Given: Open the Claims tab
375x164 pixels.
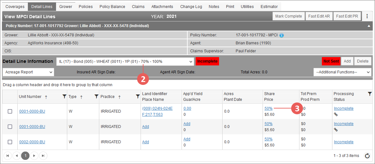Looking at the screenshot, I should (x=138, y=7).
